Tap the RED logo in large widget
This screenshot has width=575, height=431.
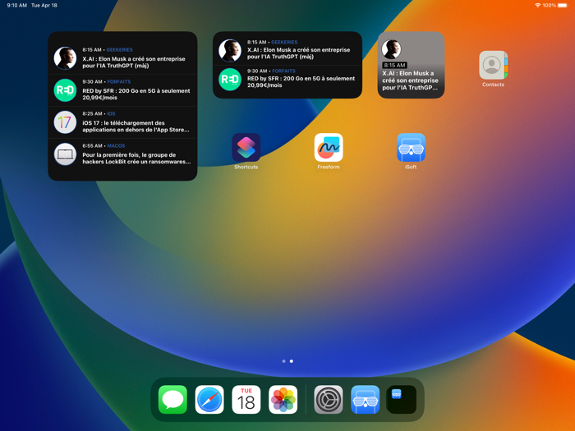(x=65, y=90)
